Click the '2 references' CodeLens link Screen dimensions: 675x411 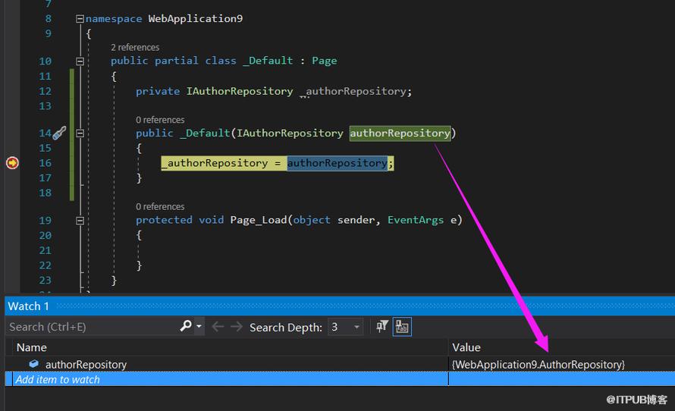pyautogui.click(x=135, y=47)
